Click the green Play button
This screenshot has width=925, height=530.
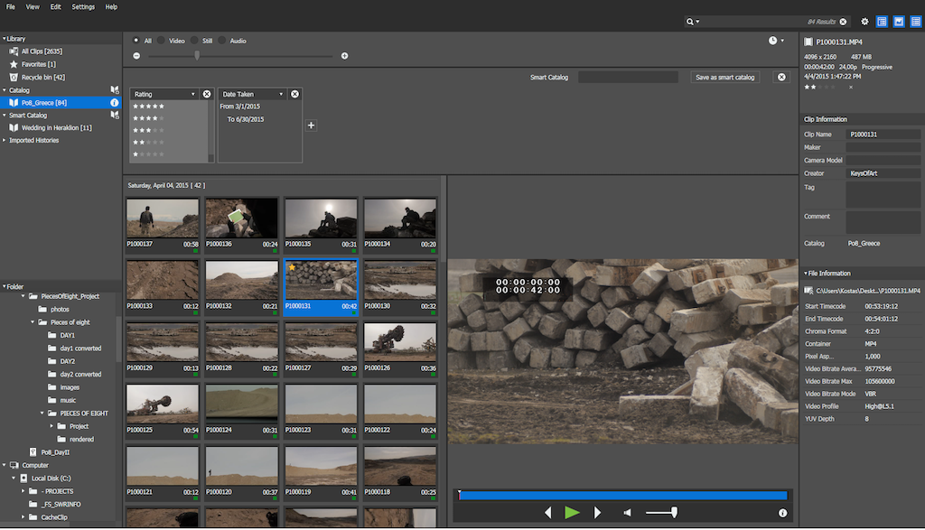(572, 513)
